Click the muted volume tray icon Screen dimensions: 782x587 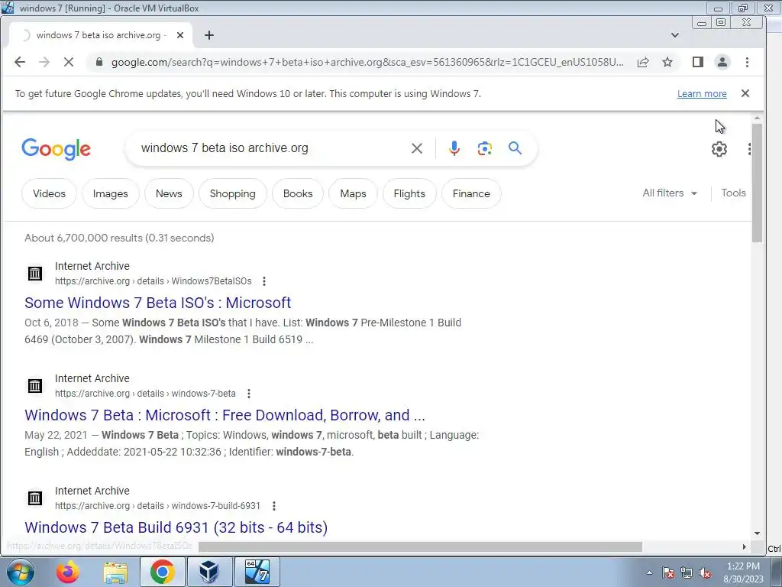coord(705,573)
